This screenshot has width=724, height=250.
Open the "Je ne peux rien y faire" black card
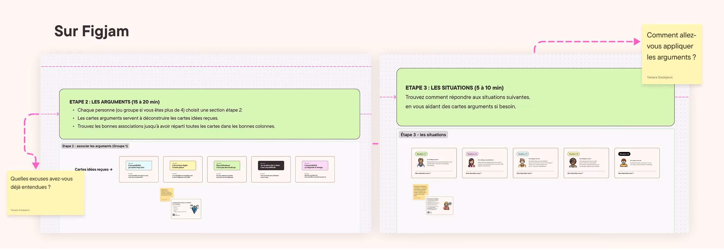point(271,169)
